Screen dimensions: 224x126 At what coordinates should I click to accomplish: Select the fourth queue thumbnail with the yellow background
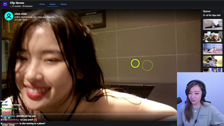[213, 61]
